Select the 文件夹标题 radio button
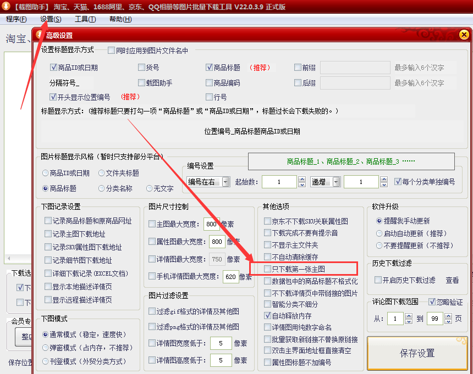473x374 pixels. (x=102, y=173)
